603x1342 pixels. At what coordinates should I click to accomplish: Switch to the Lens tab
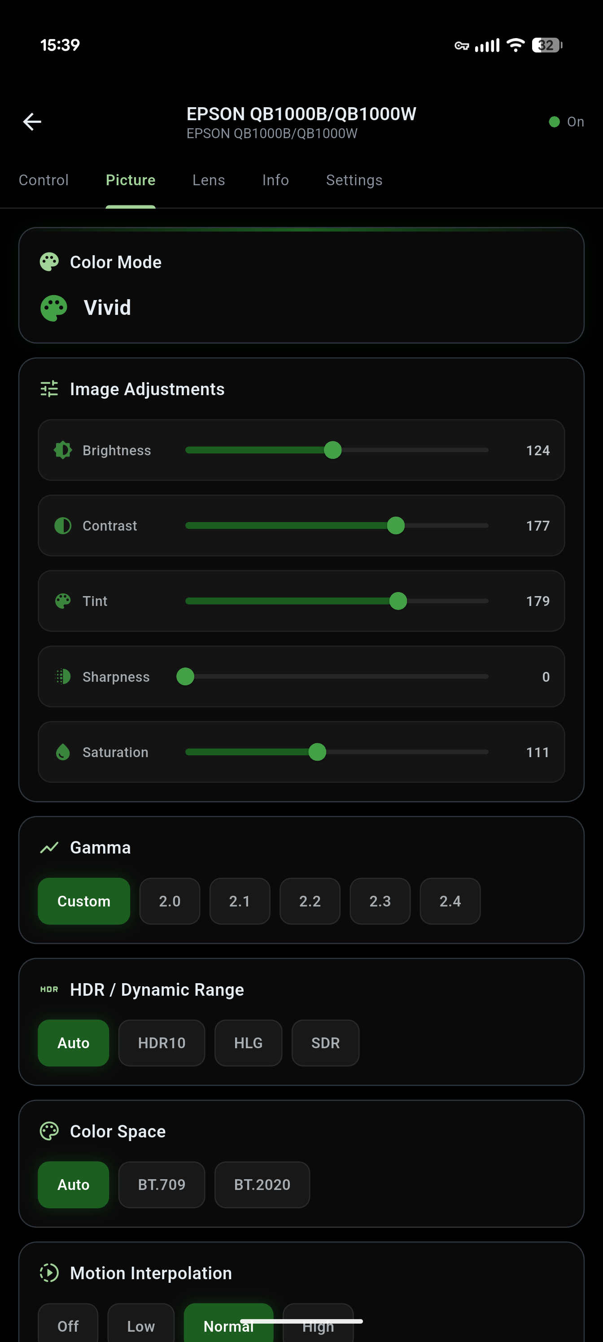tap(209, 180)
